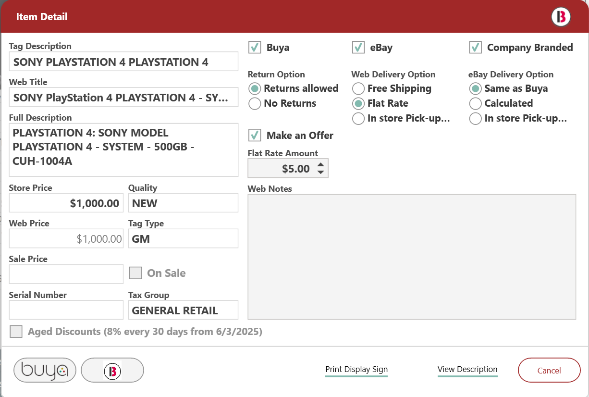Screen dimensions: 589x397
Task: Toggle the Make an Offer checkbox
Action: point(255,135)
